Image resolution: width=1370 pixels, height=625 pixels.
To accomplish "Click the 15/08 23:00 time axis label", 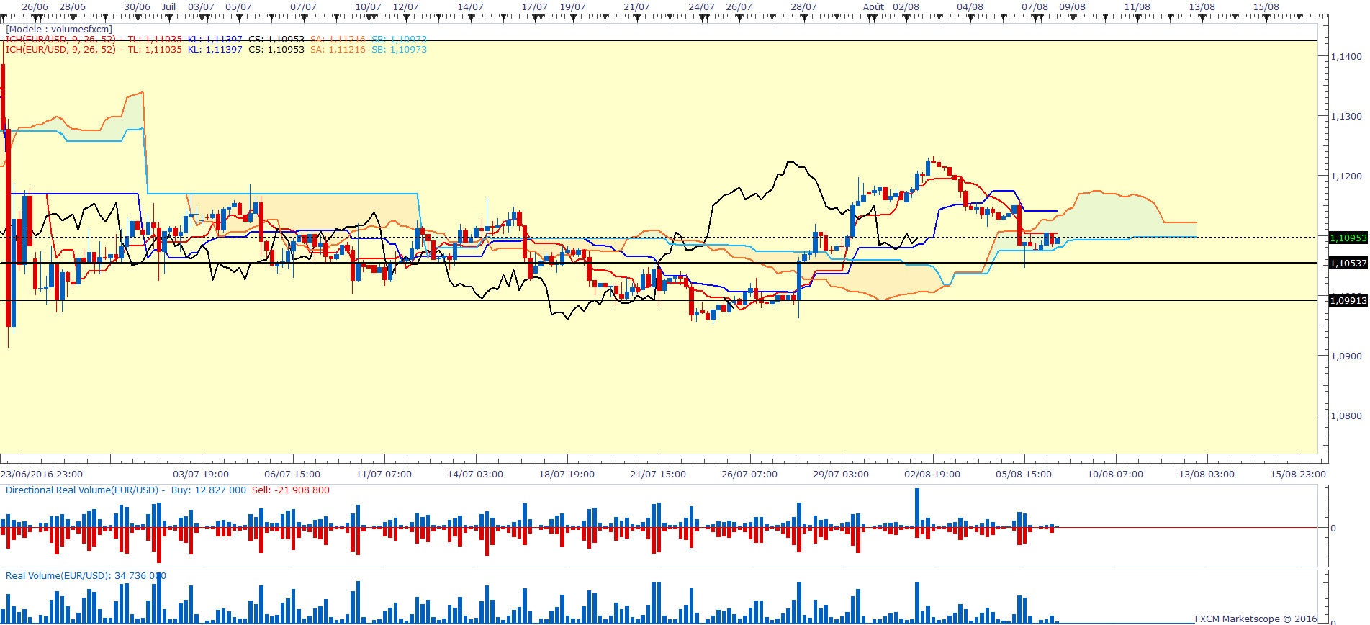I will [x=1297, y=475].
